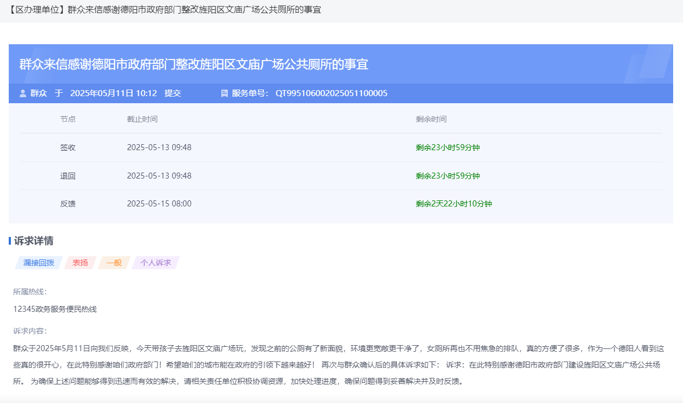Click the 签收 node row label
This screenshot has width=683, height=403.
(68, 147)
